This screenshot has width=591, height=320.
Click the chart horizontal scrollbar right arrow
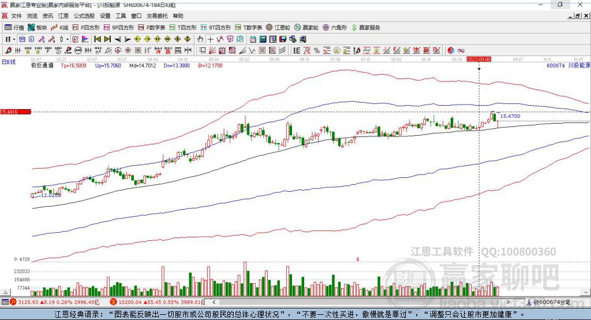coord(508,302)
